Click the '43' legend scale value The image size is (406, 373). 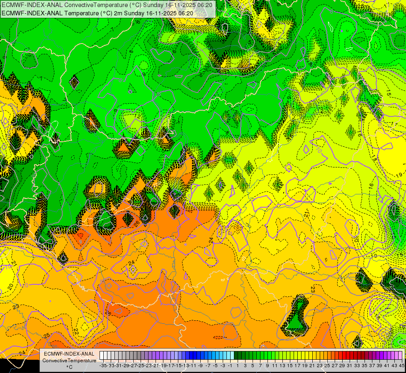coord(395,366)
